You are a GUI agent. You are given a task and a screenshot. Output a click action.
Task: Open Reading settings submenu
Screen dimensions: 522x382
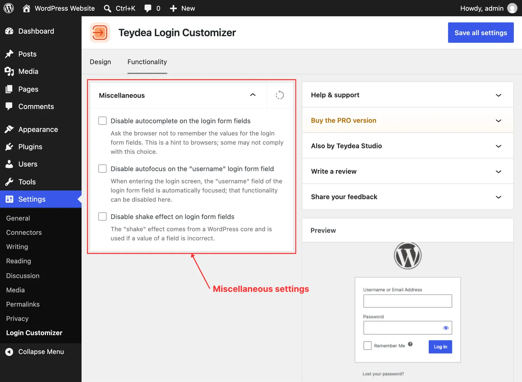point(18,261)
